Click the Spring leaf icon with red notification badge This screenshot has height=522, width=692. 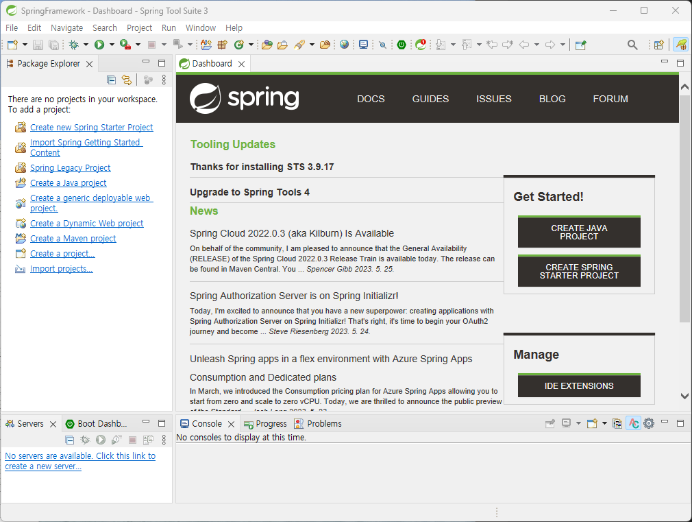pyautogui.click(x=421, y=45)
